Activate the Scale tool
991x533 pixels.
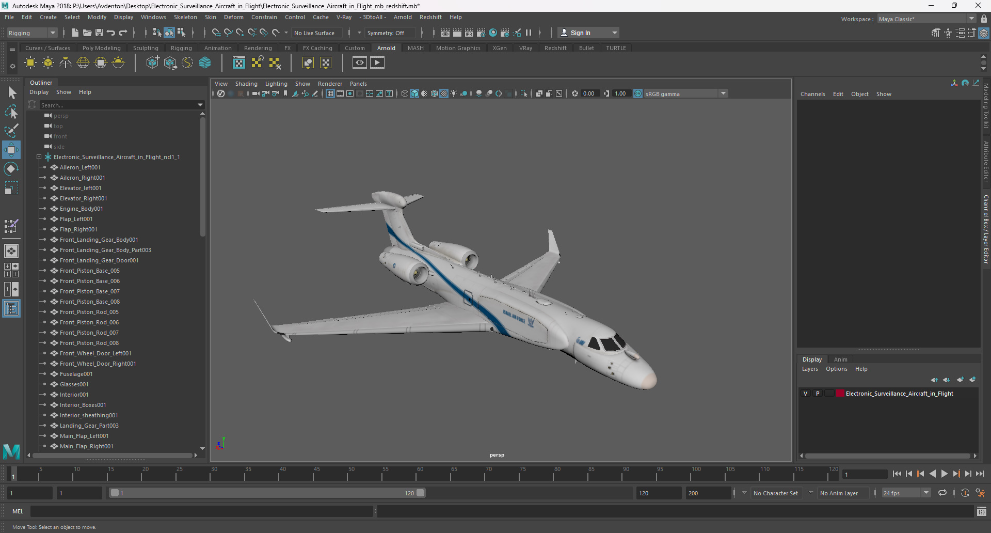[x=11, y=187]
